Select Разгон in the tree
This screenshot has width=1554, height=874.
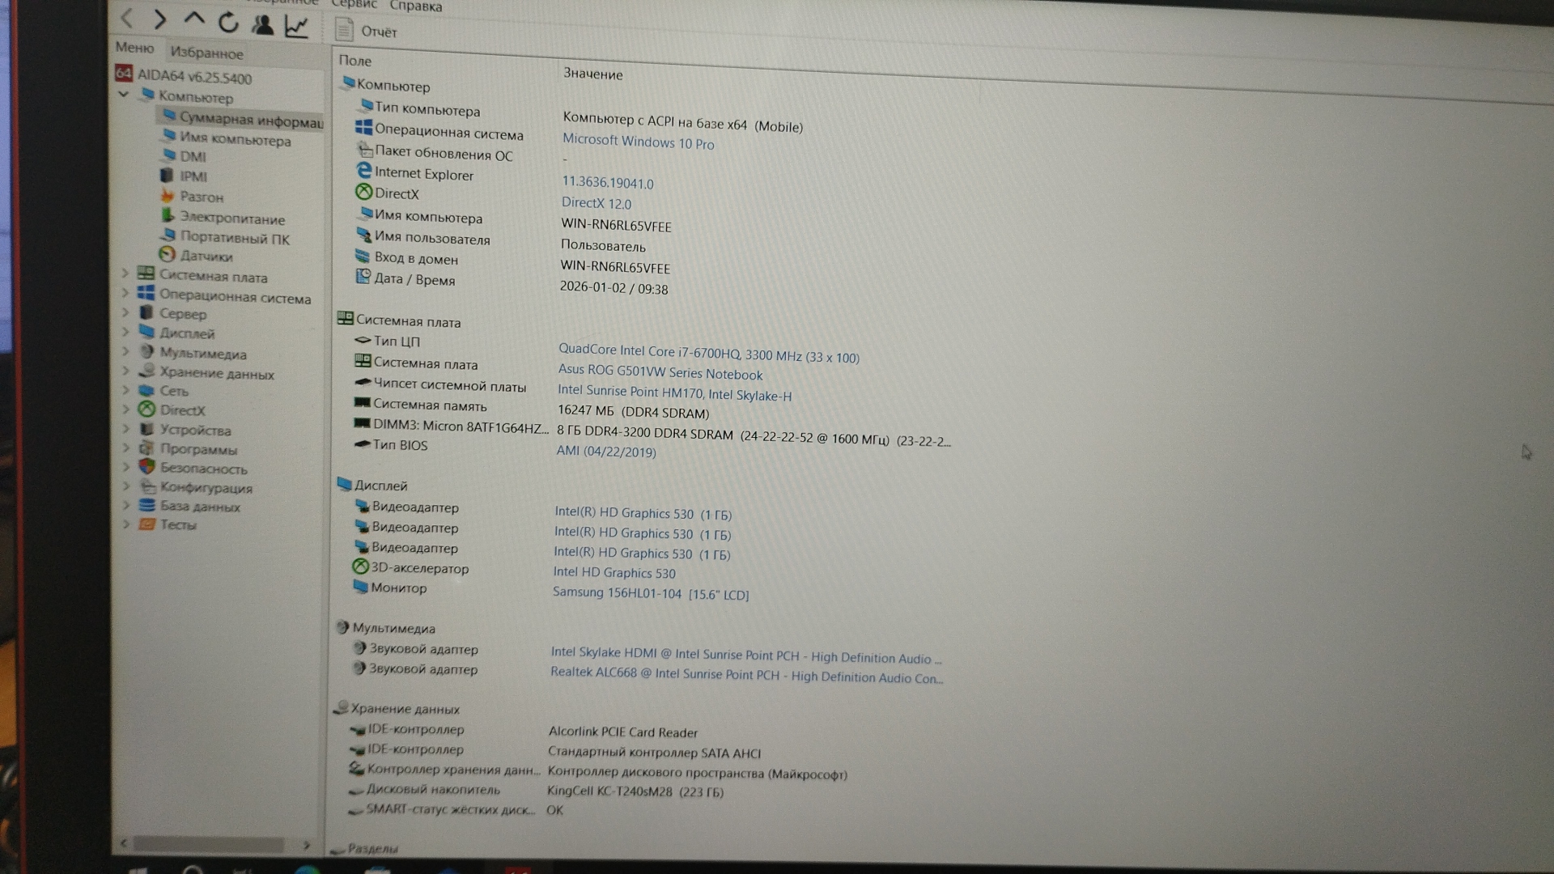[x=201, y=197]
